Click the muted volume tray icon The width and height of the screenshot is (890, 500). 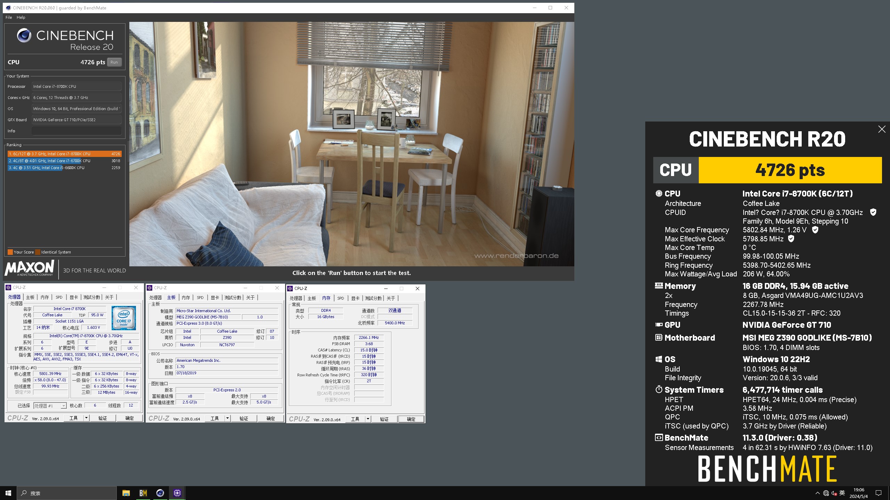834,493
